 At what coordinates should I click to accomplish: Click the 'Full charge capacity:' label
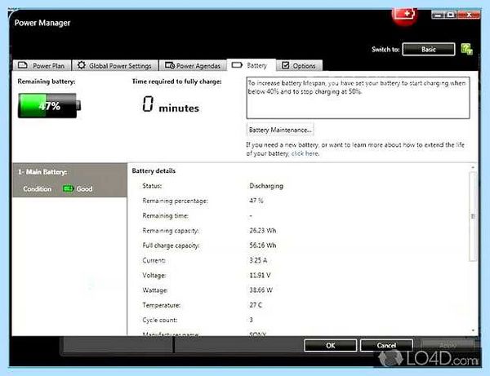171,246
